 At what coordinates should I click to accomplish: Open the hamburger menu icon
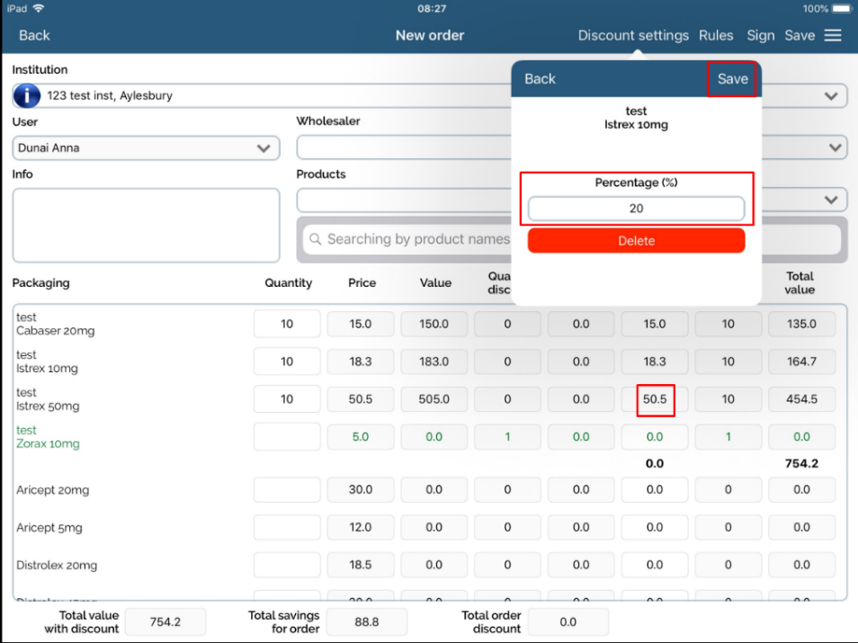tap(833, 35)
